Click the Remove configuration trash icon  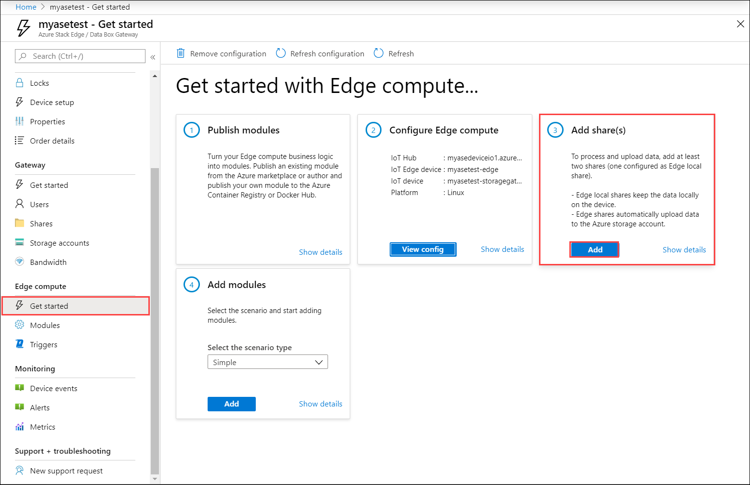pos(181,53)
